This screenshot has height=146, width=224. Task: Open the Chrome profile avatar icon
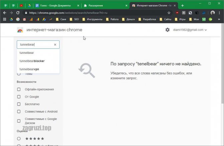pyautogui.click(x=213, y=13)
